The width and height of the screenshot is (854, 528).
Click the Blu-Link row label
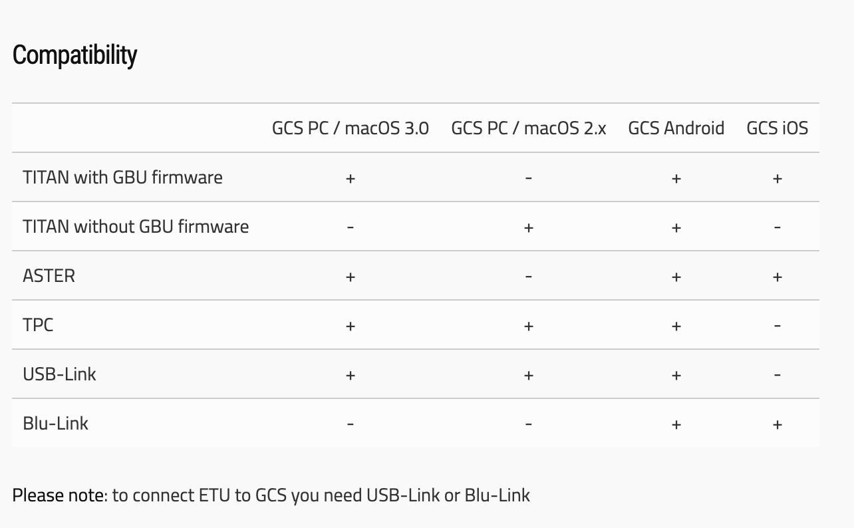tap(55, 424)
